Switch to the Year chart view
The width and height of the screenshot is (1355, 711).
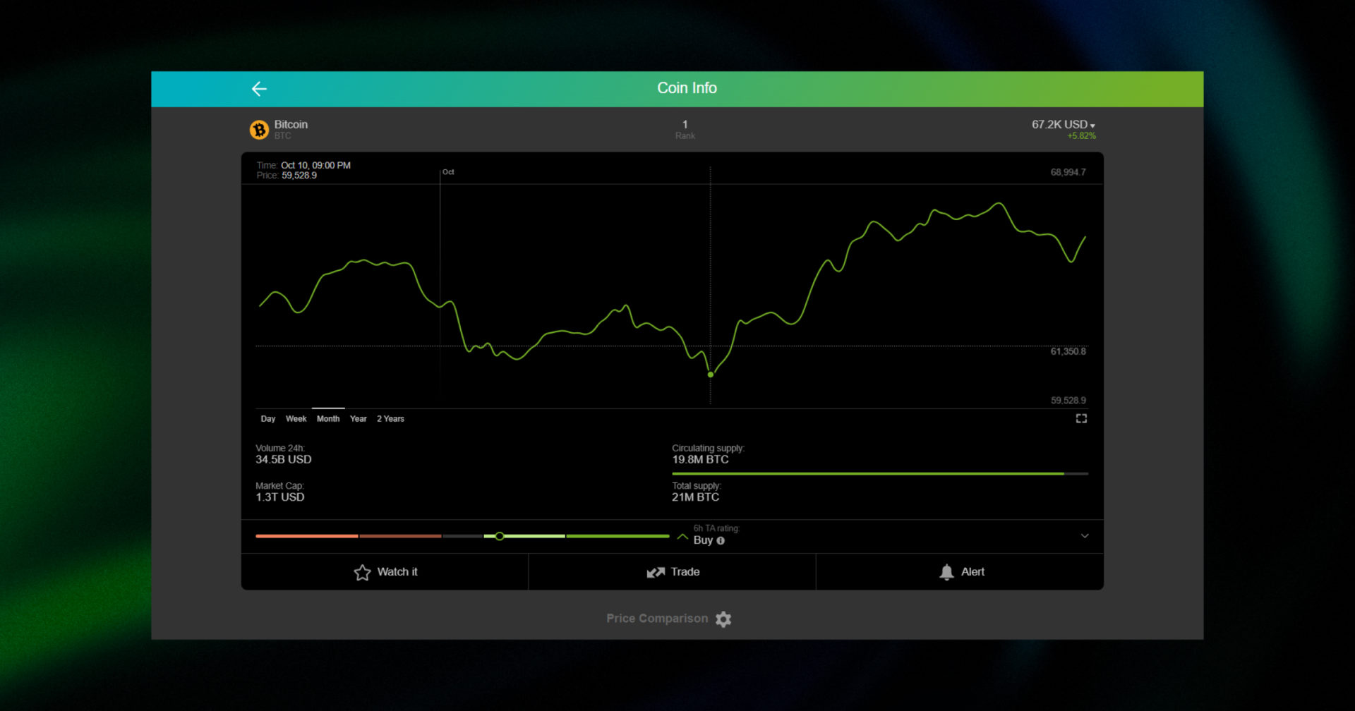coord(358,418)
